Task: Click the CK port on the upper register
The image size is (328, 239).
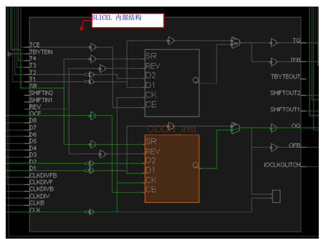Action: [x=151, y=95]
